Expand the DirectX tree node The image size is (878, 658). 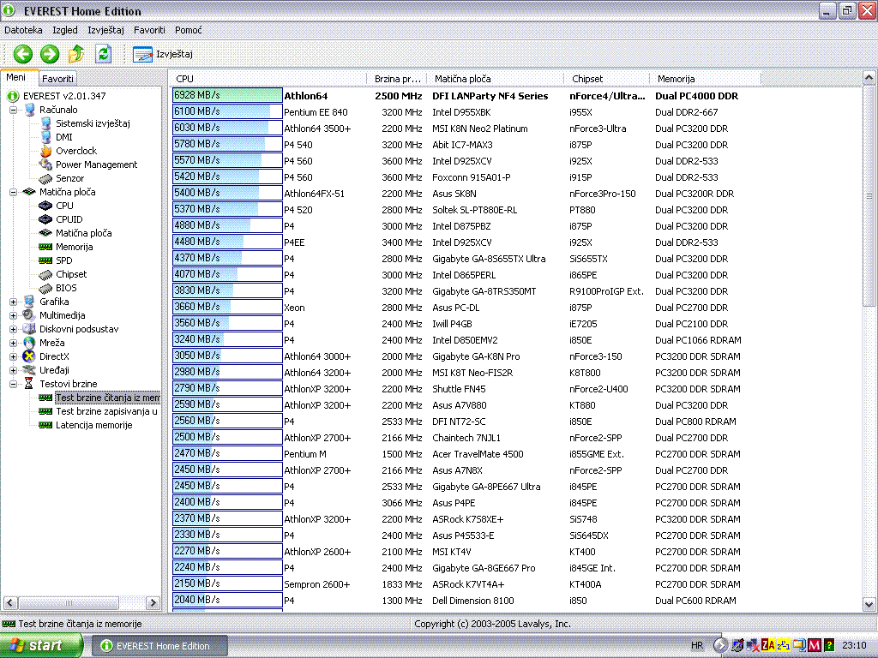(14, 356)
